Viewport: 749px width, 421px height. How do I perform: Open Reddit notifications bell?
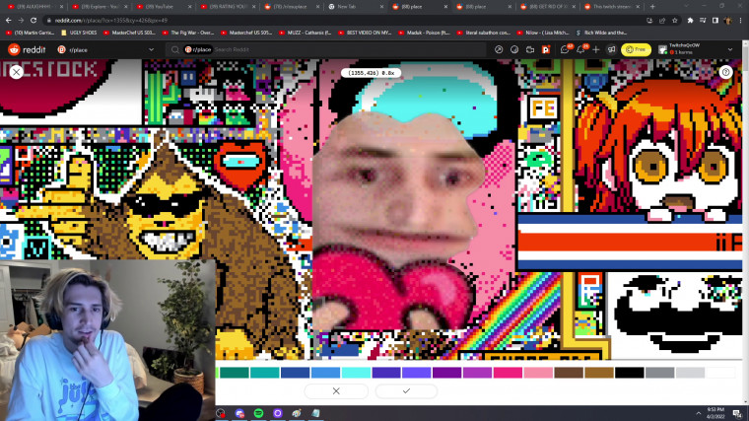click(580, 49)
